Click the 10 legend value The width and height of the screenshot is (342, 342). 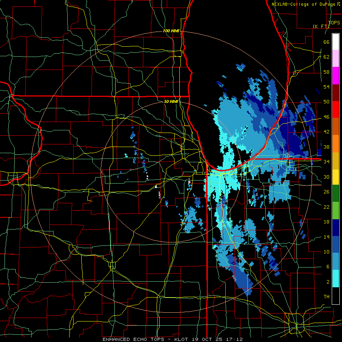(326, 252)
